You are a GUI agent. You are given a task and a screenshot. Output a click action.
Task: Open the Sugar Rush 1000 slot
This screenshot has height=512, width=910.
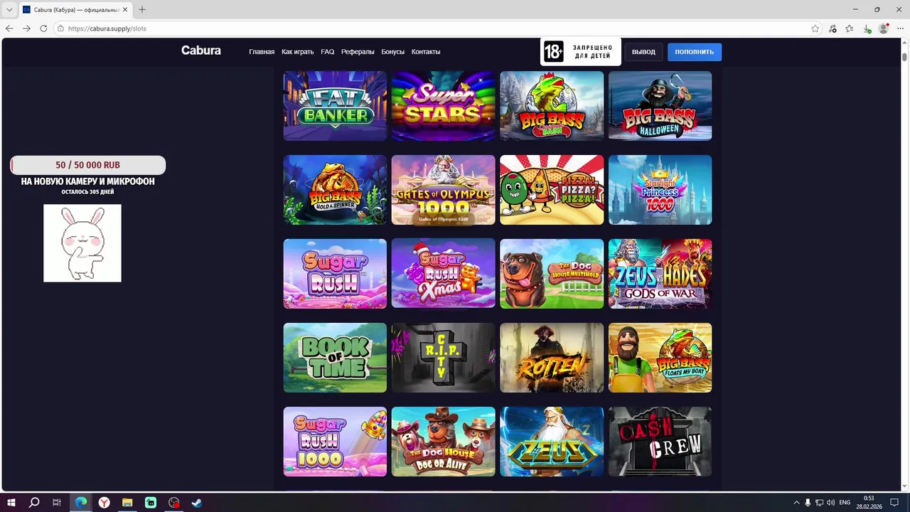click(x=335, y=442)
